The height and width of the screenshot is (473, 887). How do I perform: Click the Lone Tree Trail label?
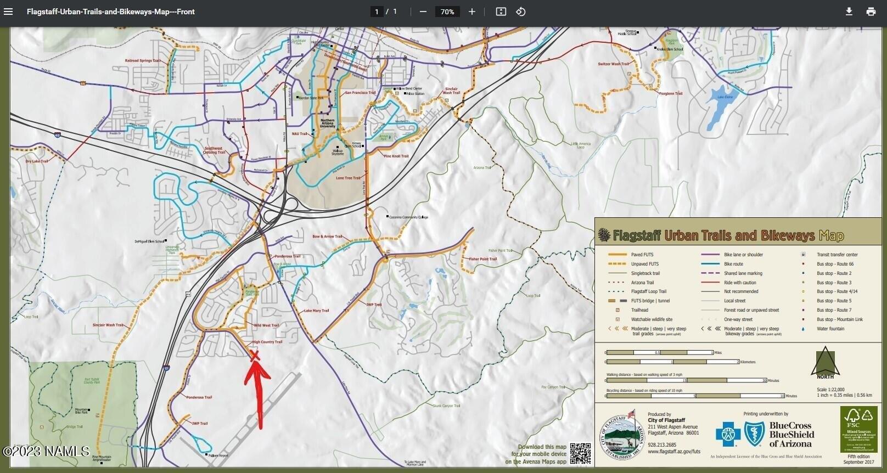pyautogui.click(x=349, y=178)
